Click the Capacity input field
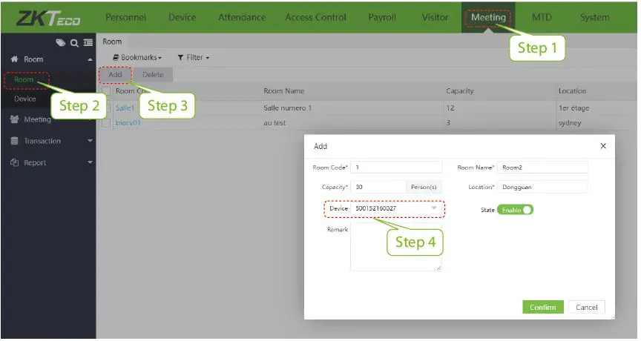This screenshot has height=341, width=641. 378,187
